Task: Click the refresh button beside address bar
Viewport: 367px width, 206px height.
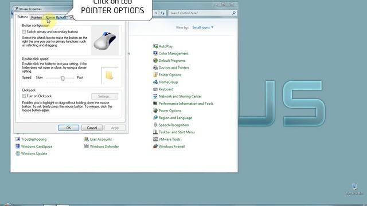Action: pyautogui.click(x=163, y=13)
